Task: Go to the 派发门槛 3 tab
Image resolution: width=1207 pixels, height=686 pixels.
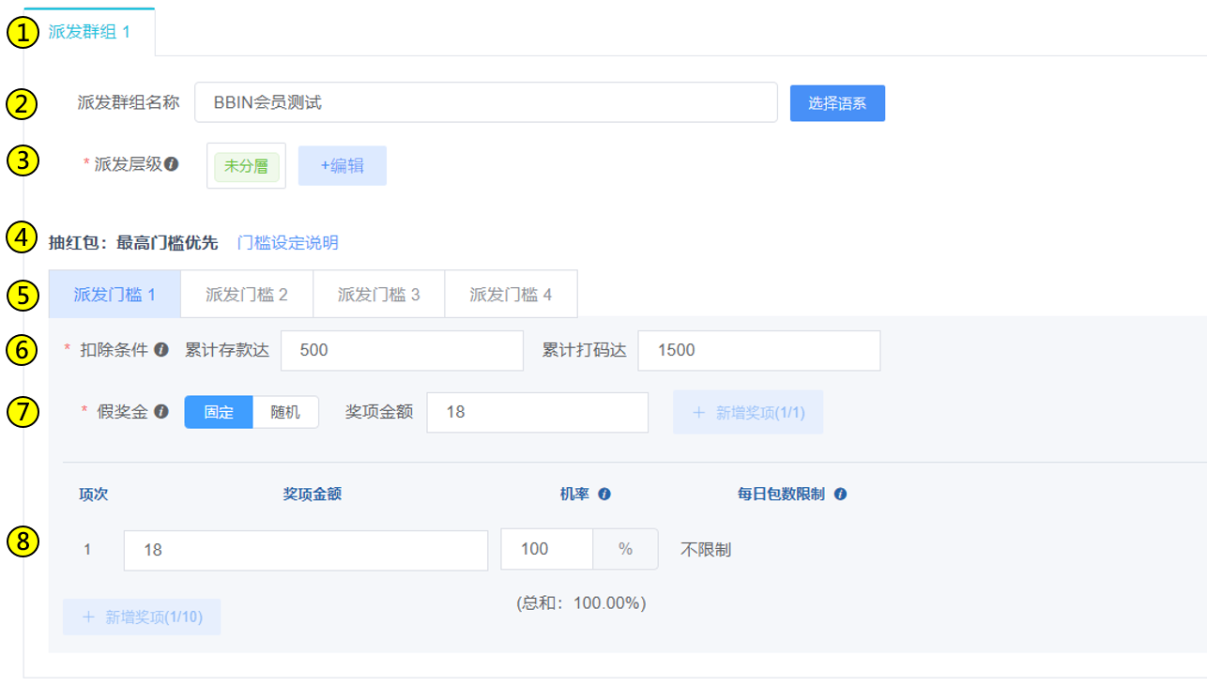Action: tap(379, 295)
